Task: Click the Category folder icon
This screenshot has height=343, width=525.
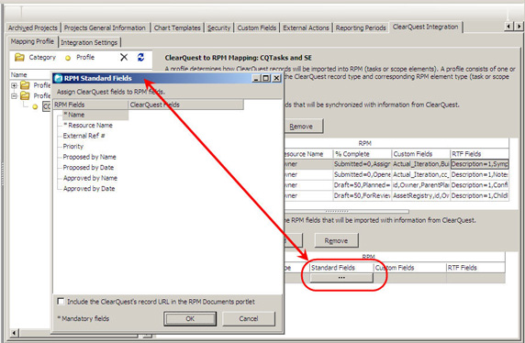Action: (19, 57)
